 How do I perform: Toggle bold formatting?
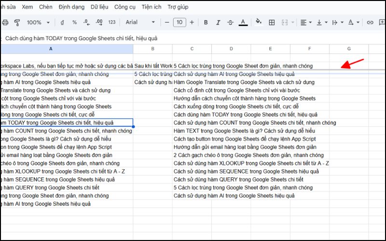pos(206,22)
